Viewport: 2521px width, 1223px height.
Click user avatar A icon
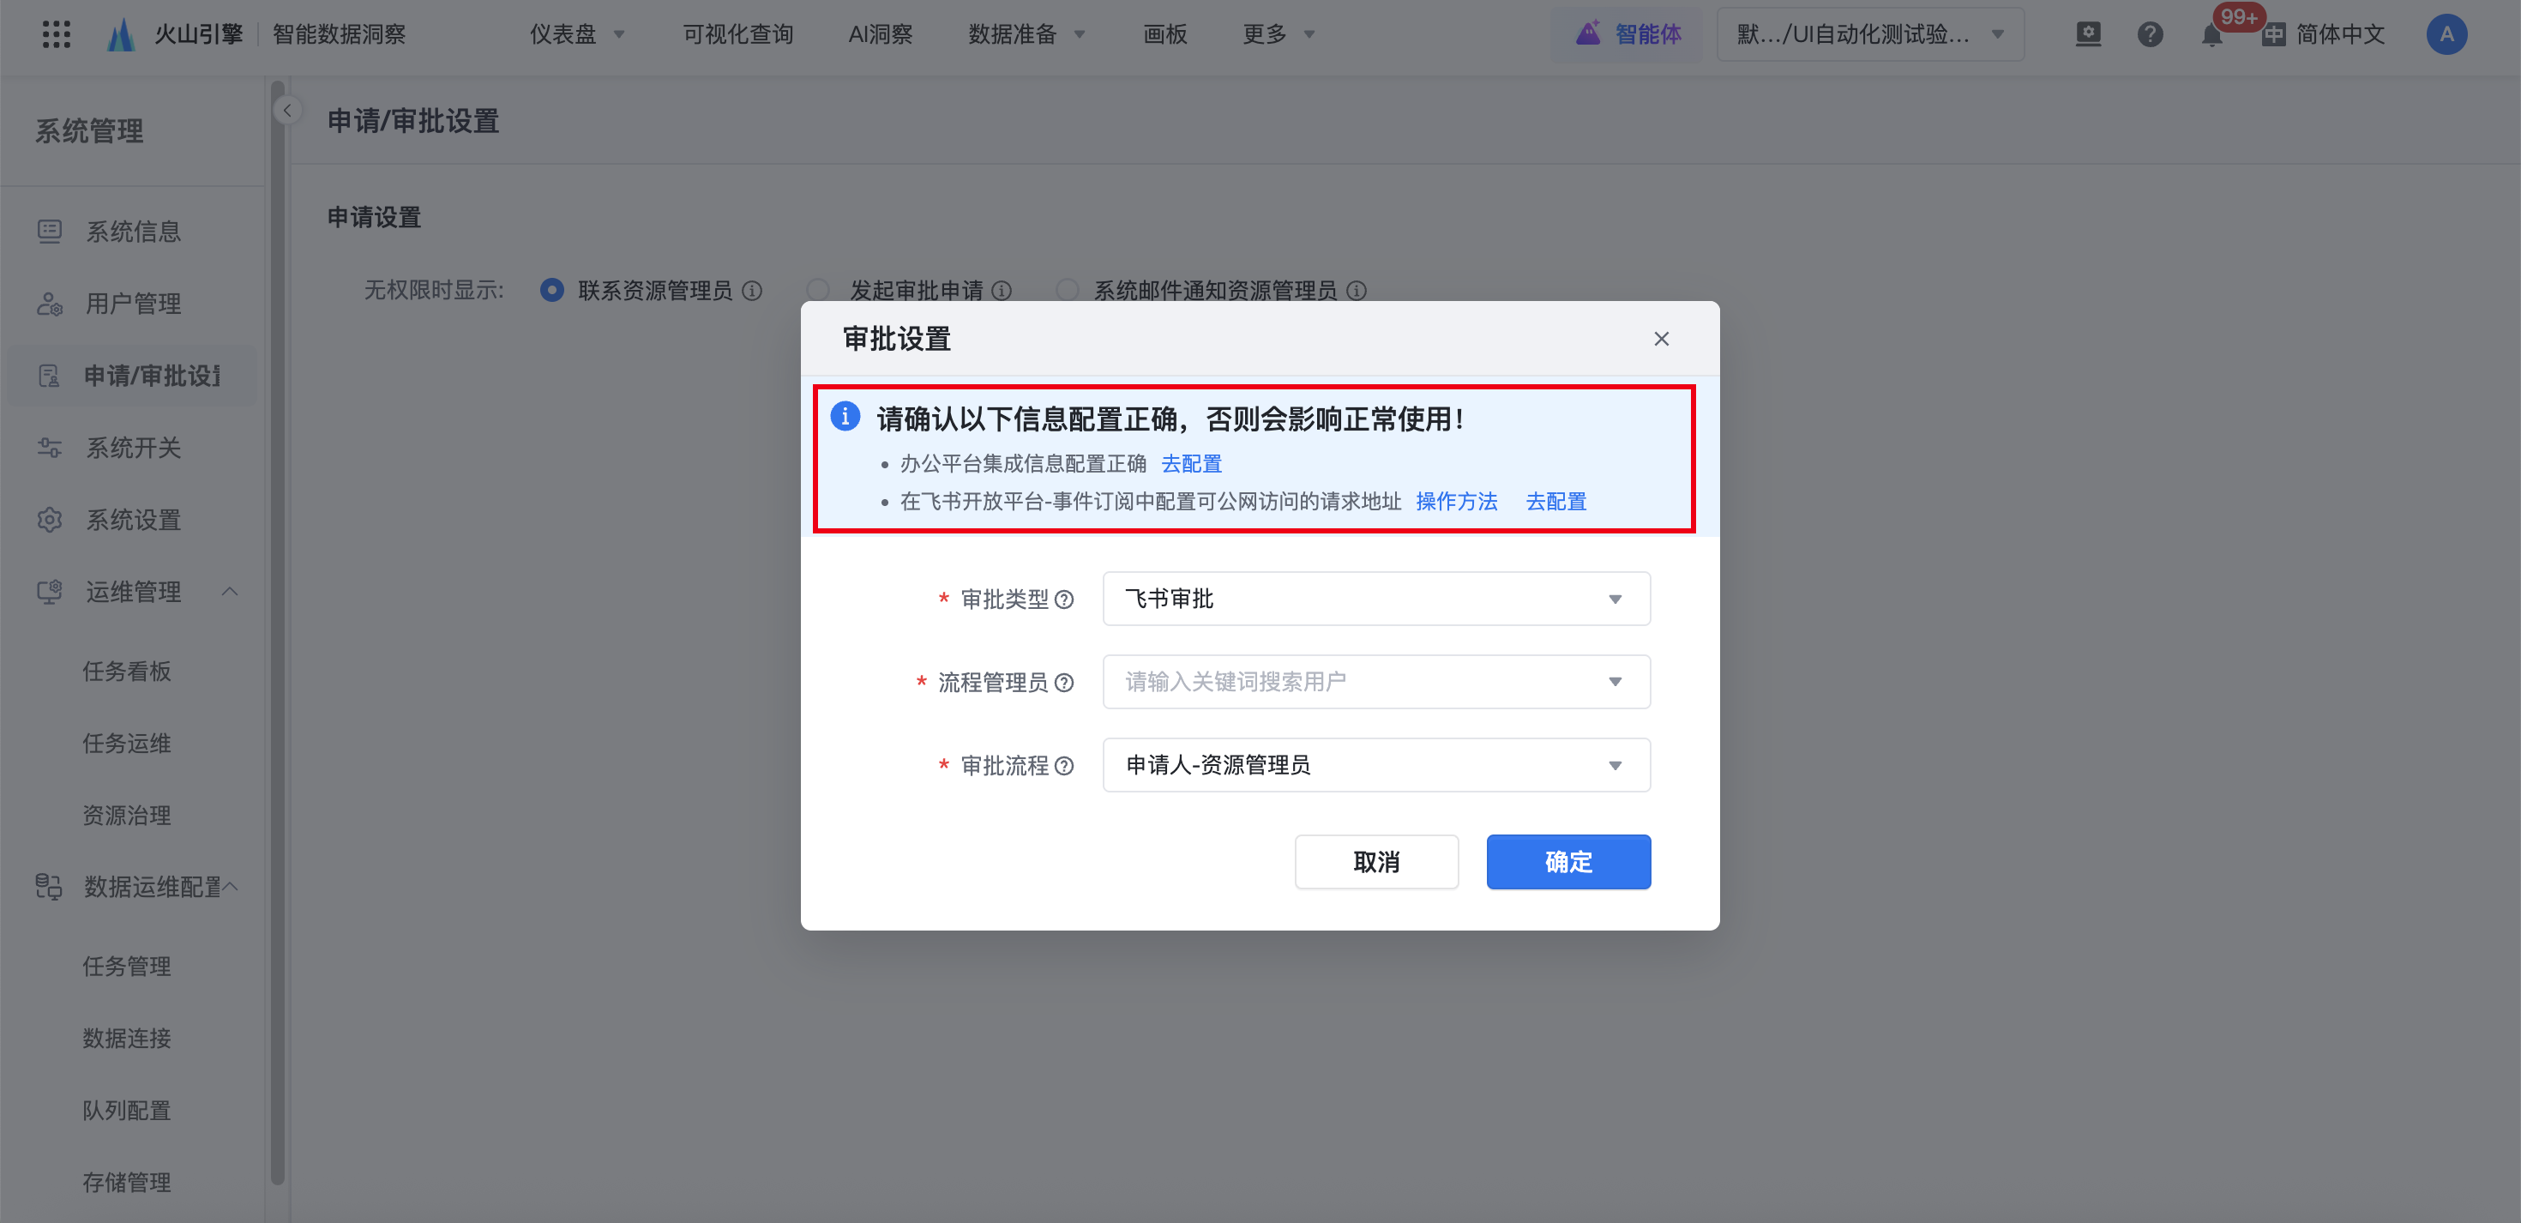(2446, 35)
